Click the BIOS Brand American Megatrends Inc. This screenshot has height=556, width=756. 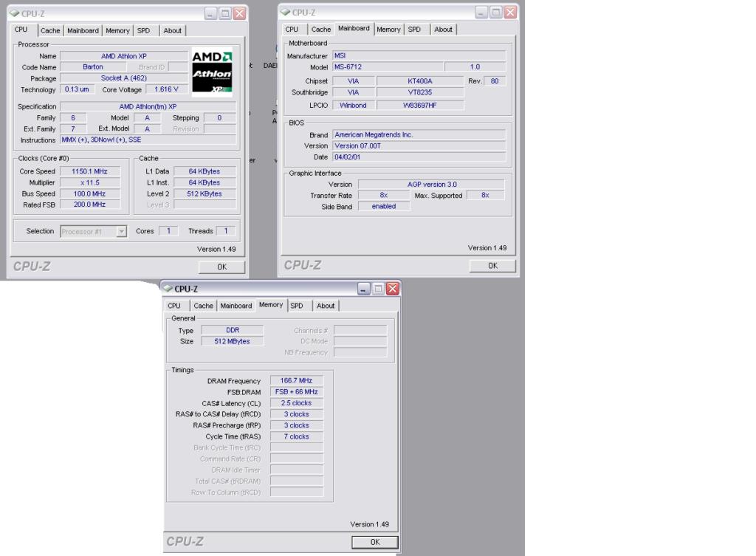click(419, 134)
